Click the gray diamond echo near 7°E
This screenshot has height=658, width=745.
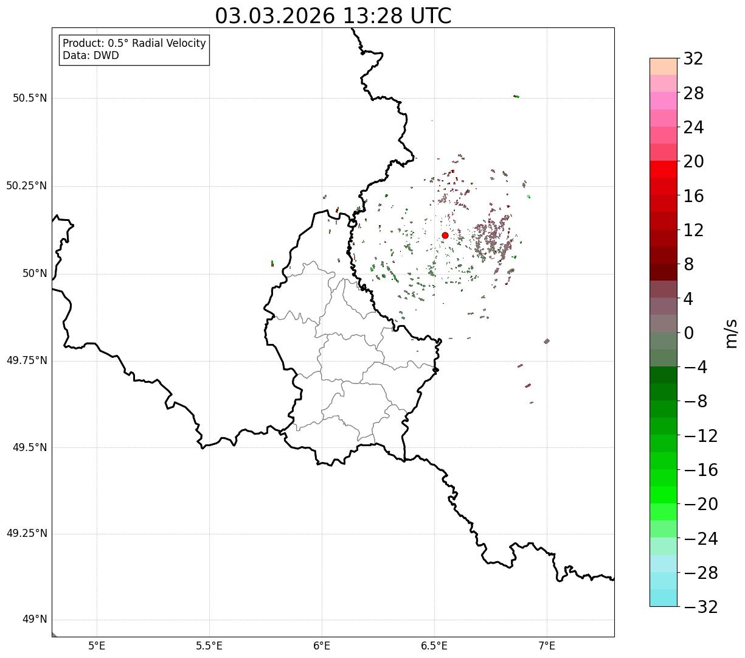click(547, 341)
